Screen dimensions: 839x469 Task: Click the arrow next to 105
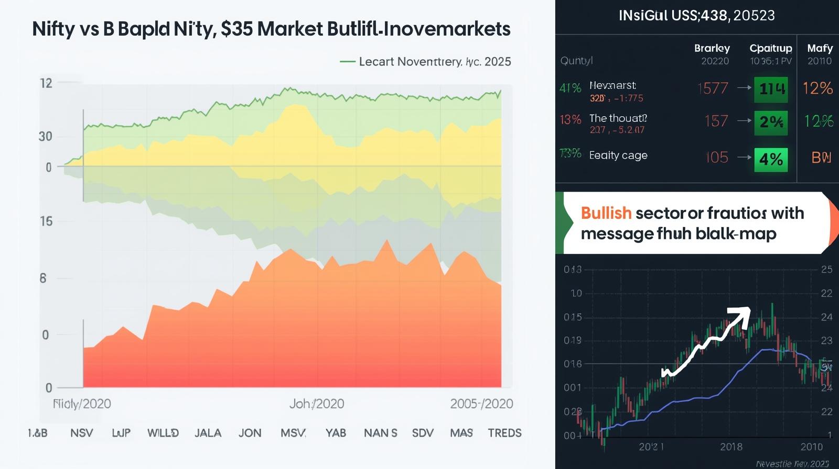click(x=744, y=157)
